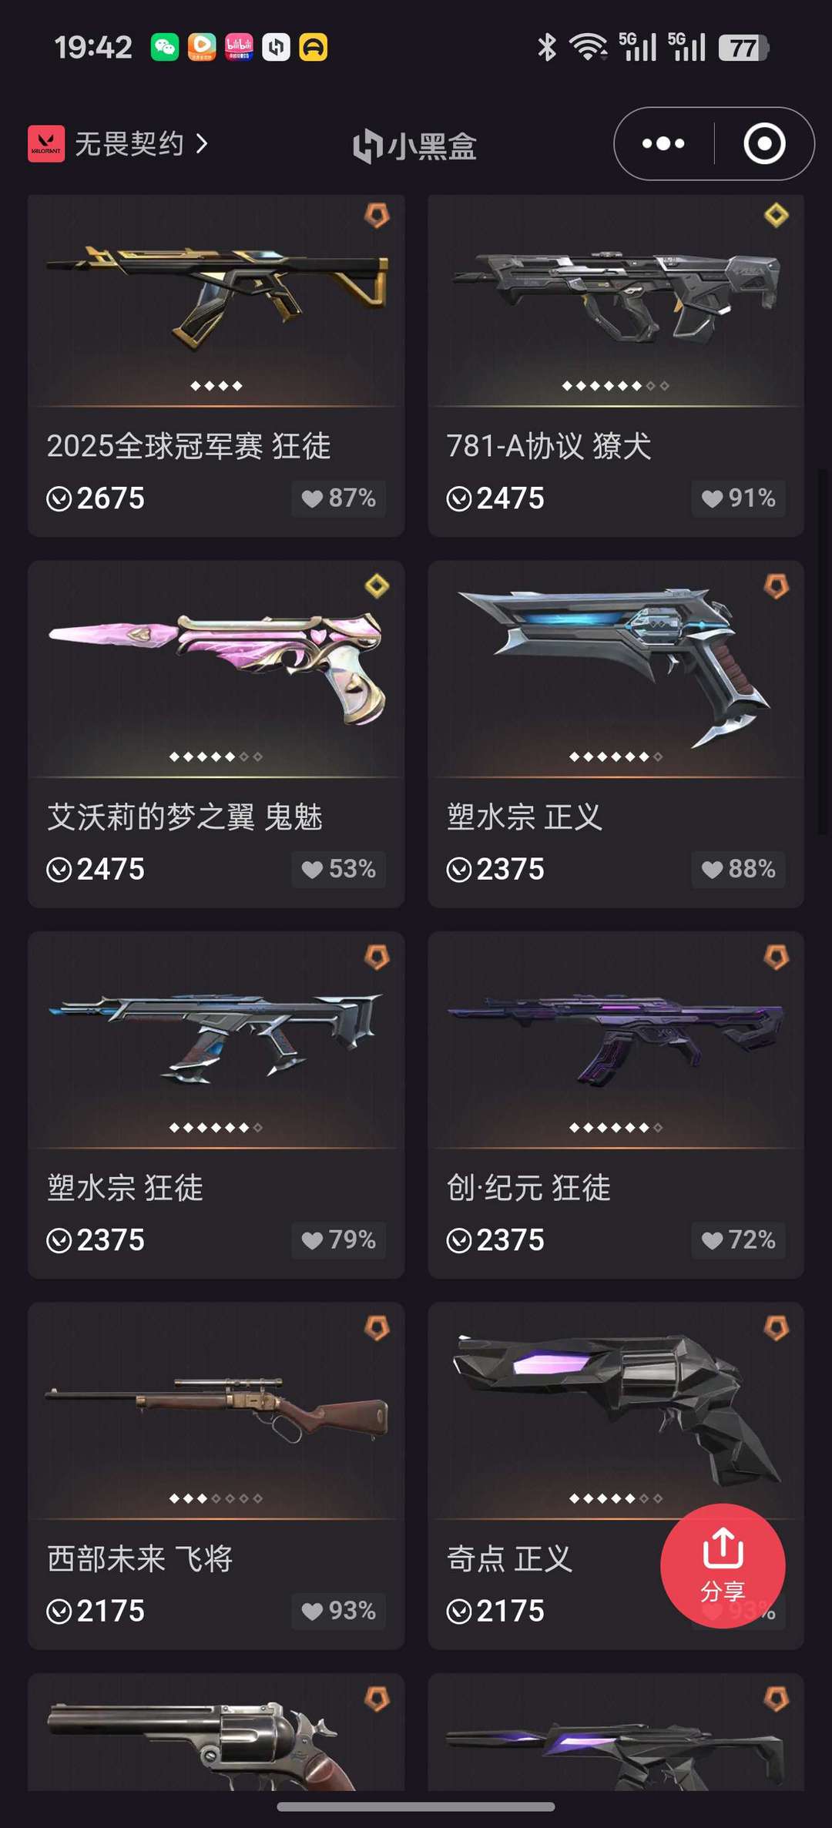
Task: Open the mini-program three-dots menu
Action: 663,144
